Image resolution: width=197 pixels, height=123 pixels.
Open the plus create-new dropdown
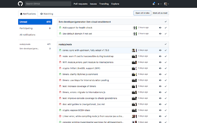point(159,4)
